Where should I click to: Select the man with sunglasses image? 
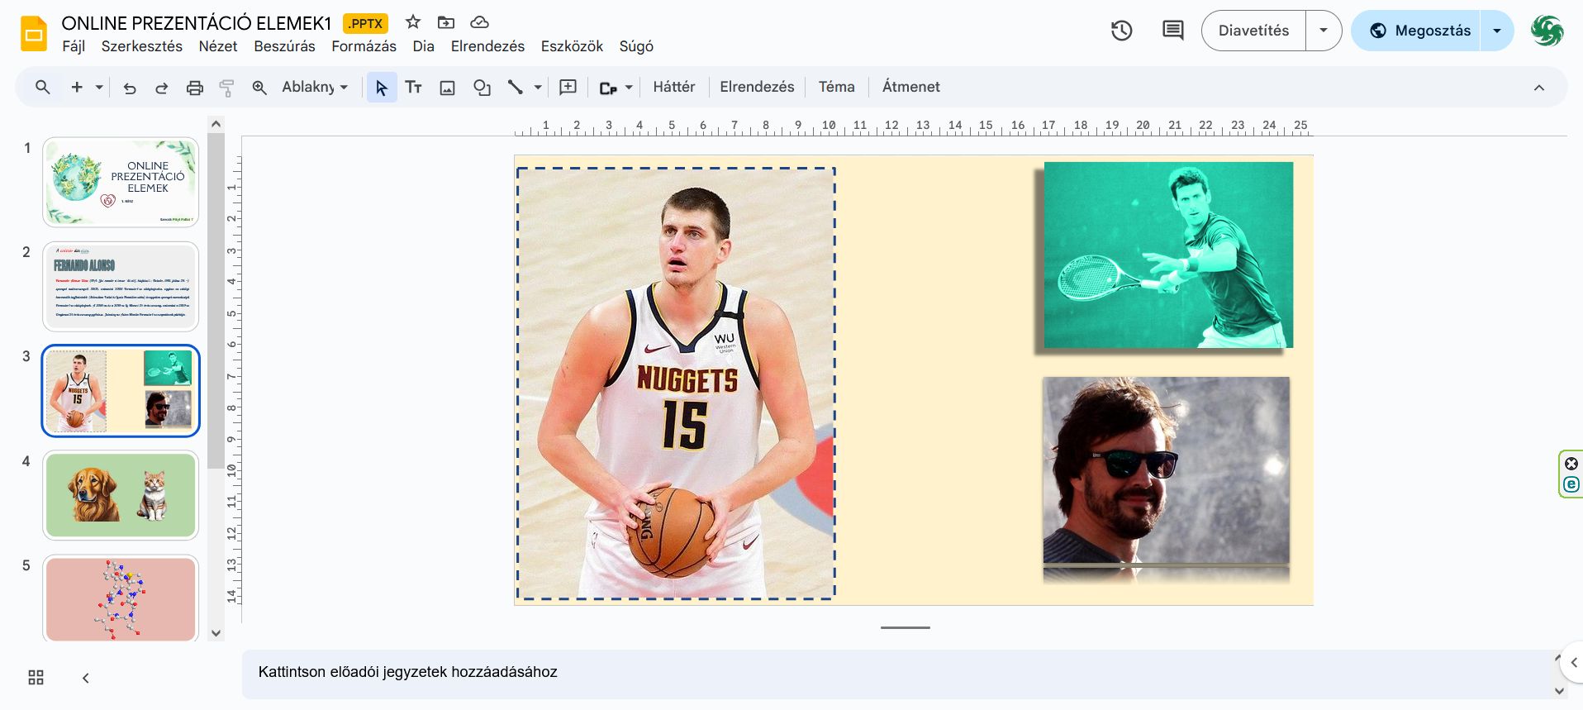[1166, 470]
